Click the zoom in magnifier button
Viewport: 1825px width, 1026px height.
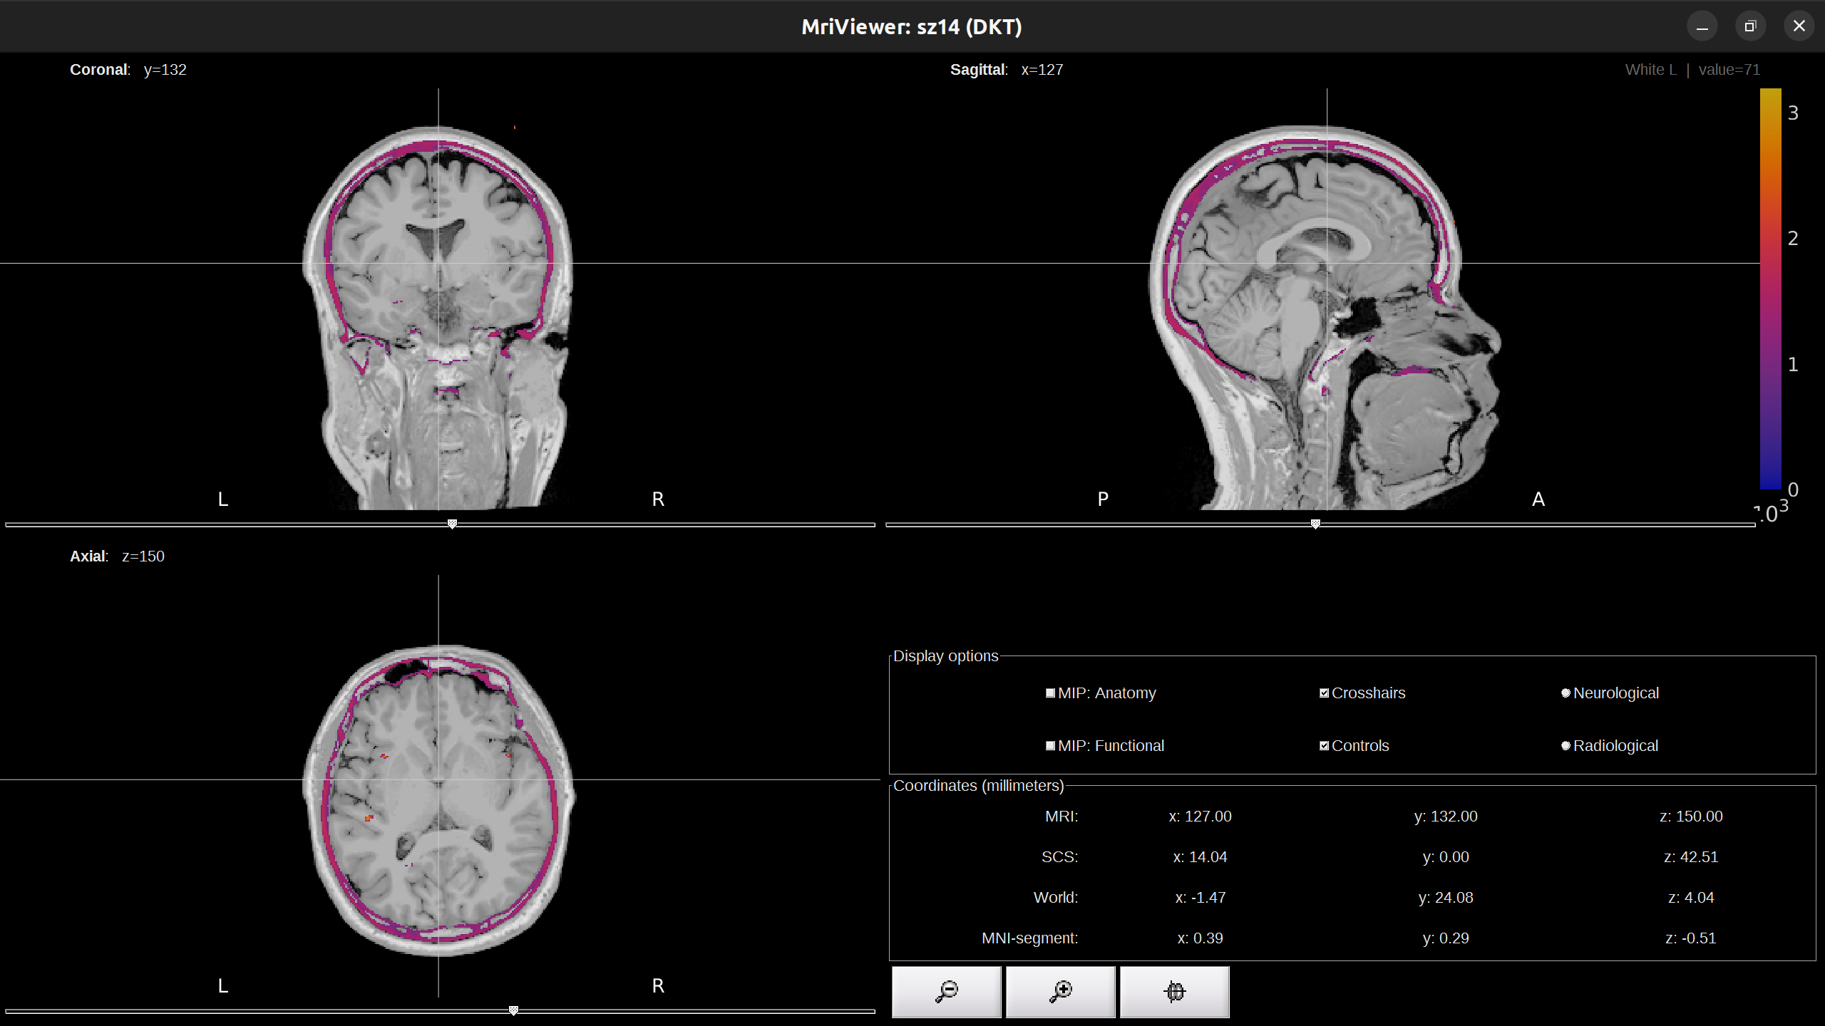pyautogui.click(x=1060, y=991)
